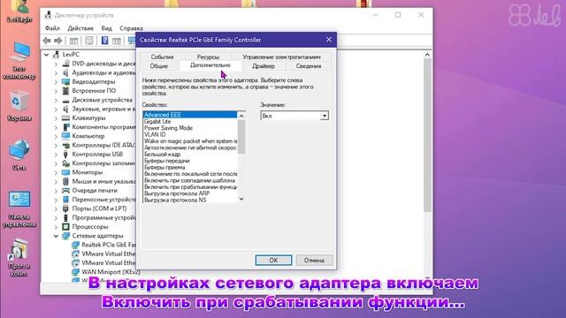This screenshot has width=566, height=318.
Task: Switch to the Ресурсы tab
Action: click(x=208, y=57)
